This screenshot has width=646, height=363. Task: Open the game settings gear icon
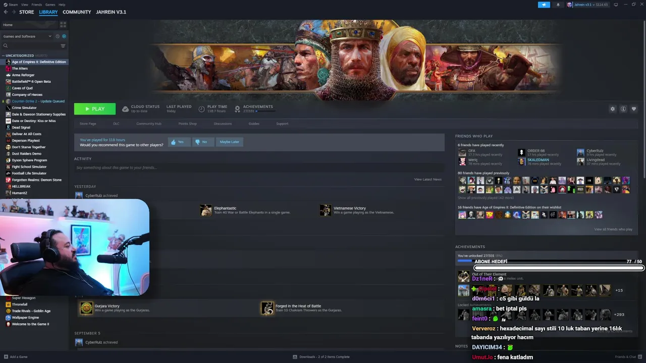tap(613, 109)
